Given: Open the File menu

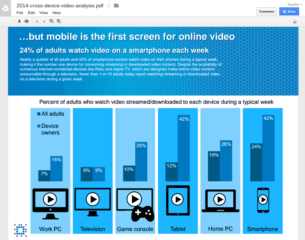Looking at the screenshot, I should pyautogui.click(x=20, y=12).
